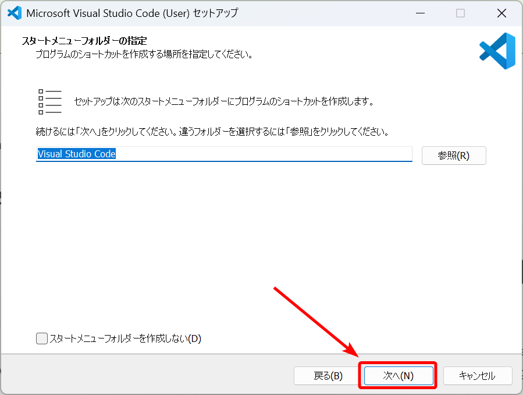Cancel setup with キャンセル button
This screenshot has width=523, height=395.
pyautogui.click(x=477, y=376)
